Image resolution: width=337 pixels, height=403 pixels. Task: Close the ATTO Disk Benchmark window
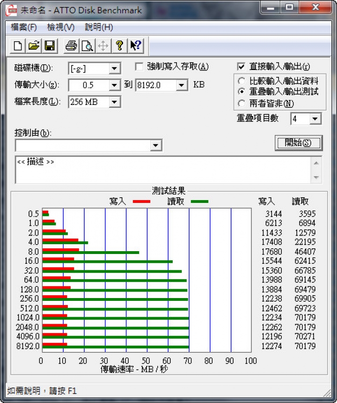315,7
